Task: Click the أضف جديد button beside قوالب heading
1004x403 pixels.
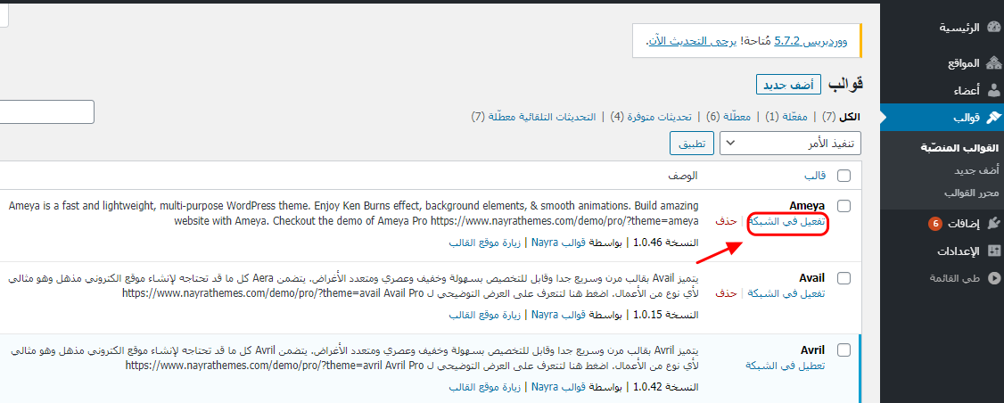Action: point(789,85)
